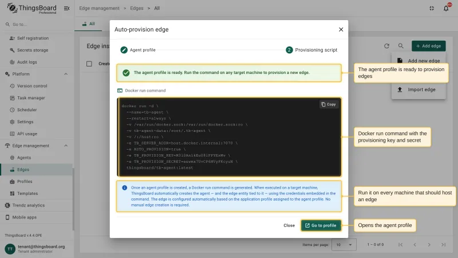
Task: Close the Auto-provision edge dialog
Action: click(x=341, y=30)
